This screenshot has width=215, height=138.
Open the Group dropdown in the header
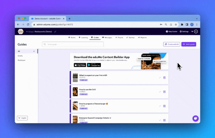pyautogui.click(x=30, y=32)
